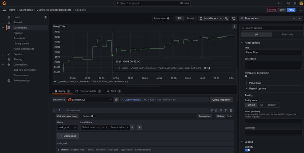Expand Query options
304x153 pixels.
coord(133,100)
